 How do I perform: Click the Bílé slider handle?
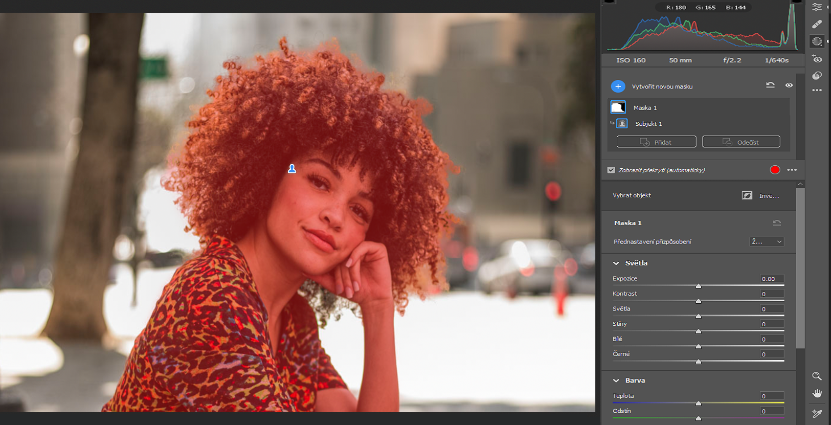point(699,346)
